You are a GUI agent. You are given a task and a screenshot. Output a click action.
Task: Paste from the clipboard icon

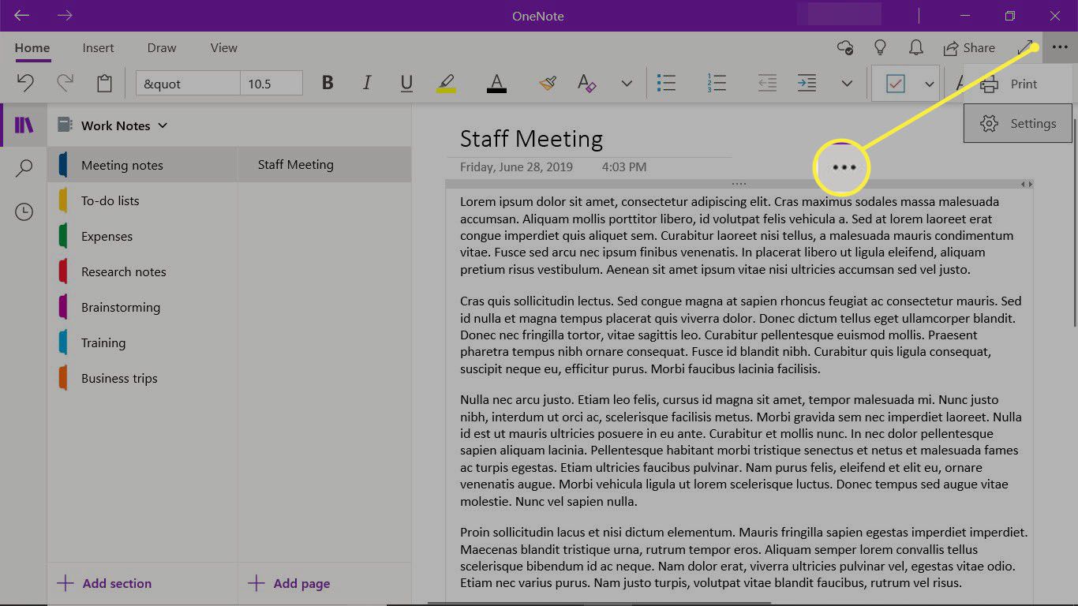click(x=104, y=83)
